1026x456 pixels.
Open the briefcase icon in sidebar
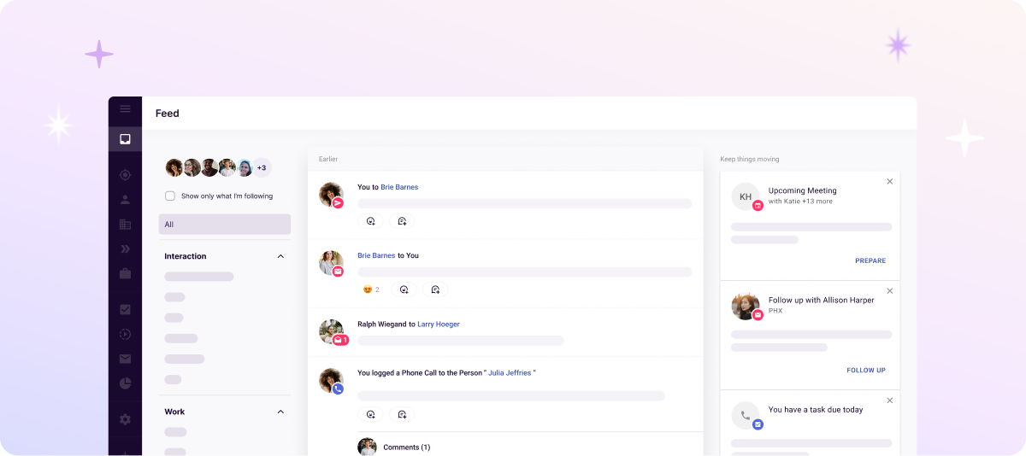[125, 274]
